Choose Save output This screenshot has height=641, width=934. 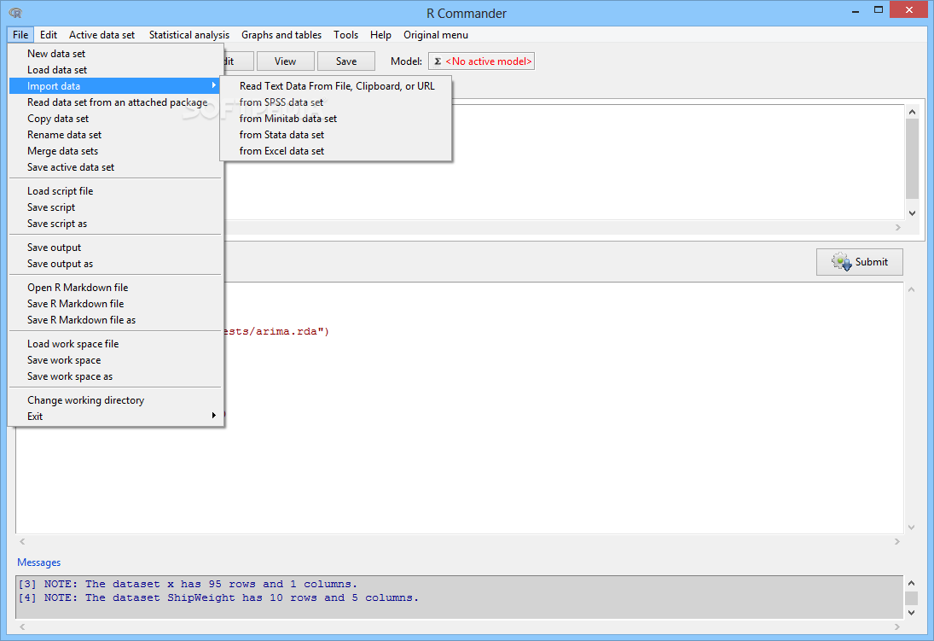[x=115, y=248]
